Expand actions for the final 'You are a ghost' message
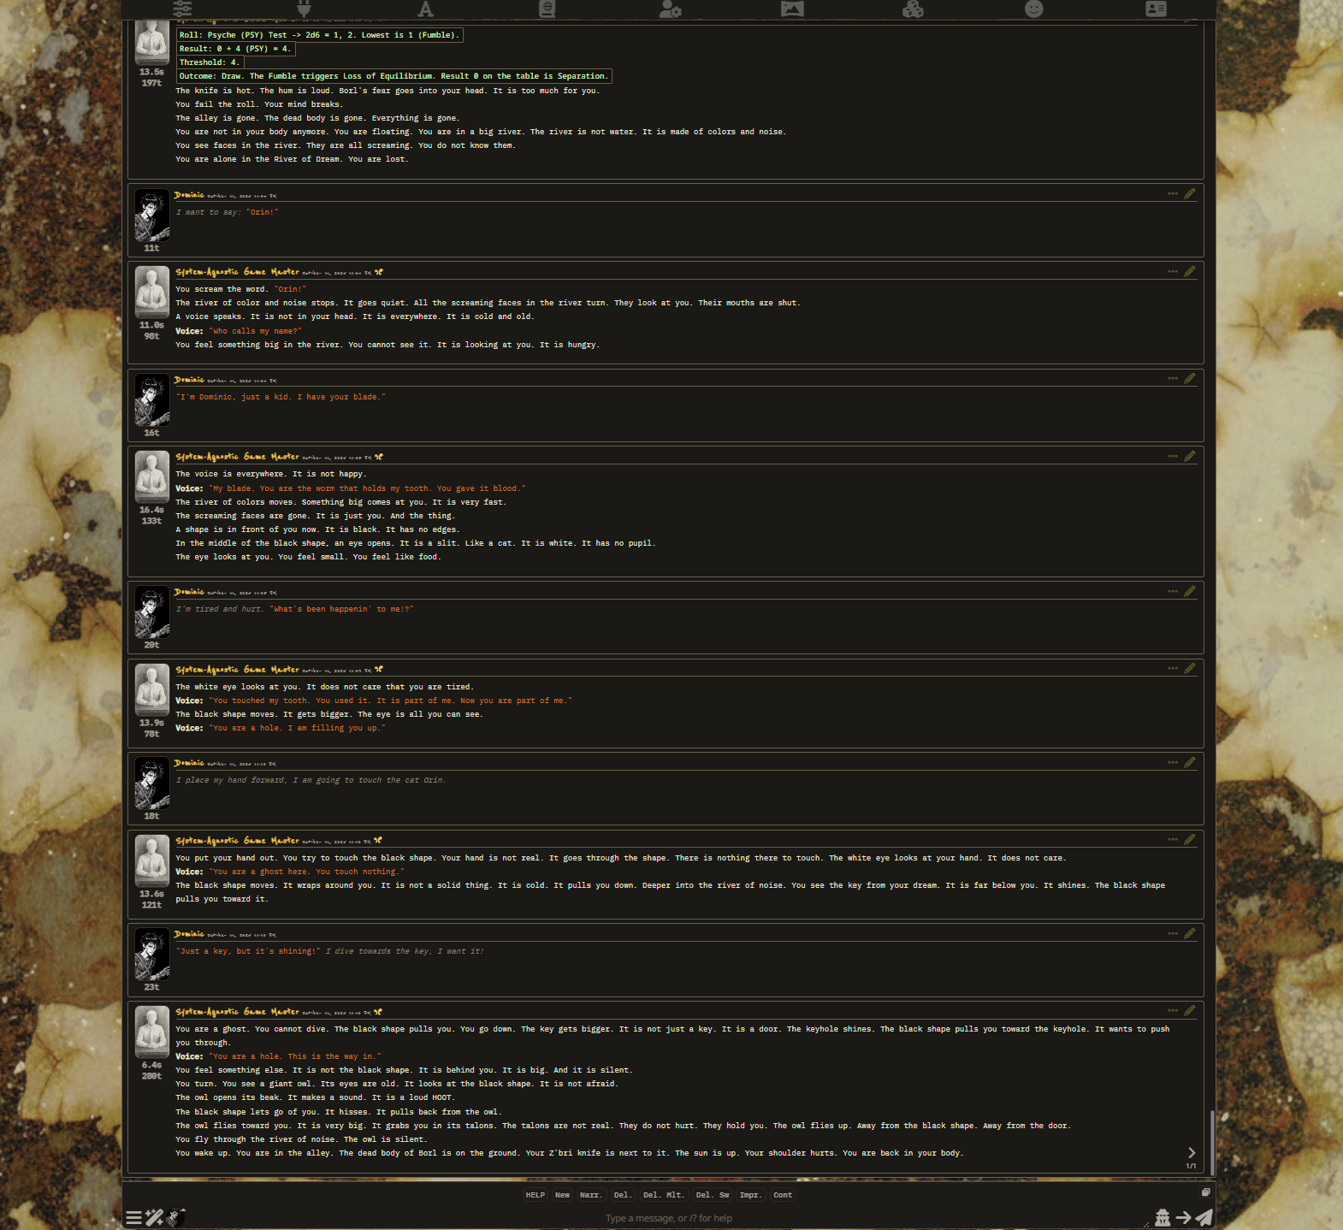The height and width of the screenshot is (1230, 1343). [1173, 1011]
